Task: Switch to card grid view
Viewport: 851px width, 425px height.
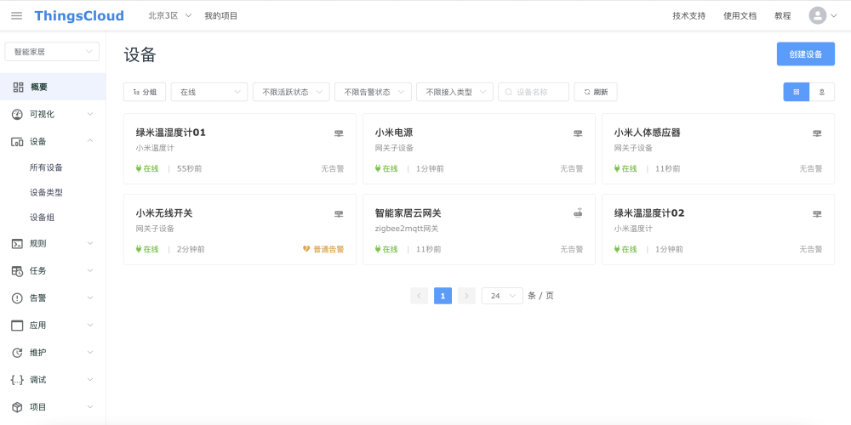Action: coord(797,92)
